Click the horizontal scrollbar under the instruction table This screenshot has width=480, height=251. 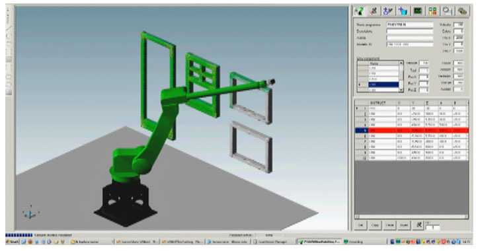(411, 217)
